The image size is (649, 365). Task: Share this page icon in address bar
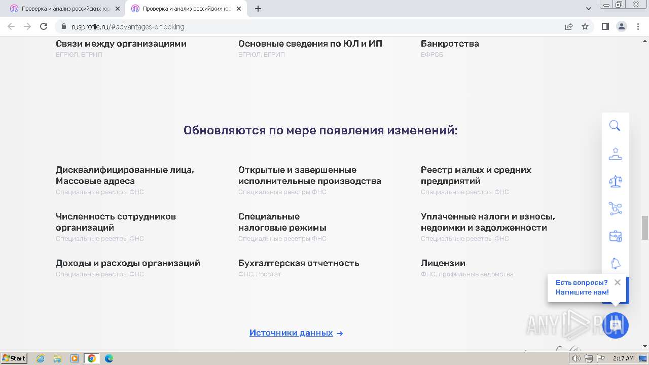pos(569,26)
